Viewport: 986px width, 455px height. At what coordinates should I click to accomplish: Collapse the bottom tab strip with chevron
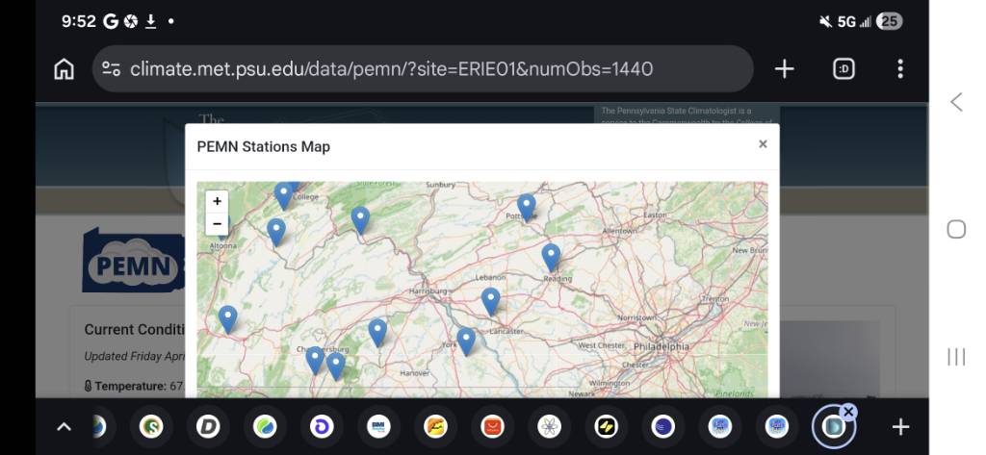click(64, 427)
